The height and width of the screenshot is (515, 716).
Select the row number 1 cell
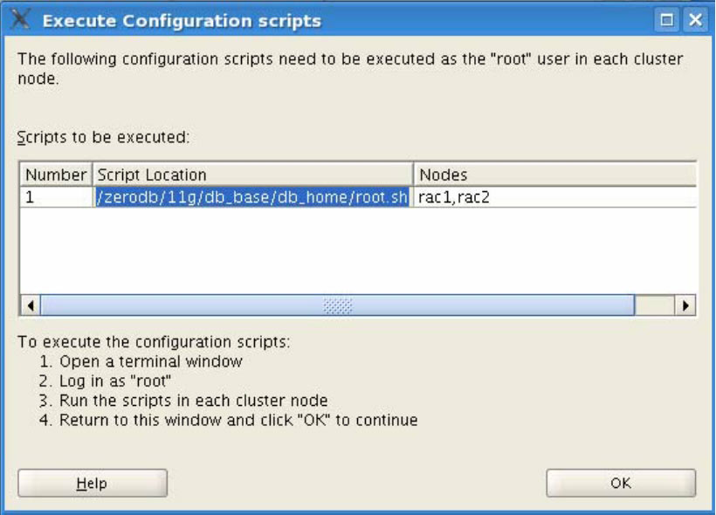(56, 197)
